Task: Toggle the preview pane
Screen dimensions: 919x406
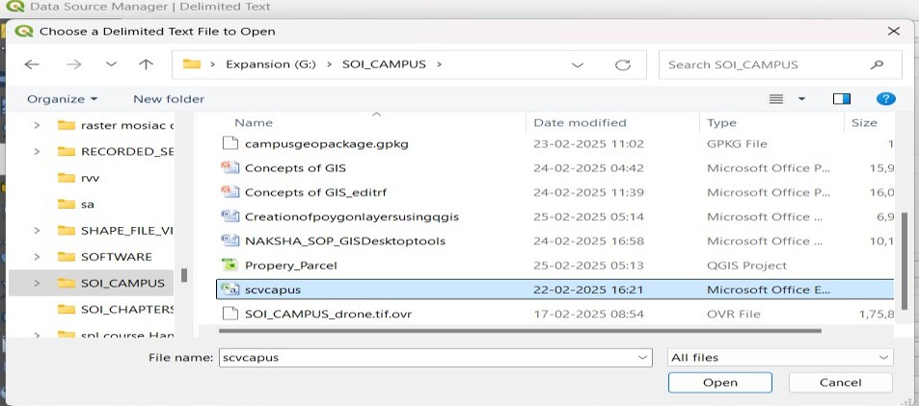Action: [x=842, y=99]
